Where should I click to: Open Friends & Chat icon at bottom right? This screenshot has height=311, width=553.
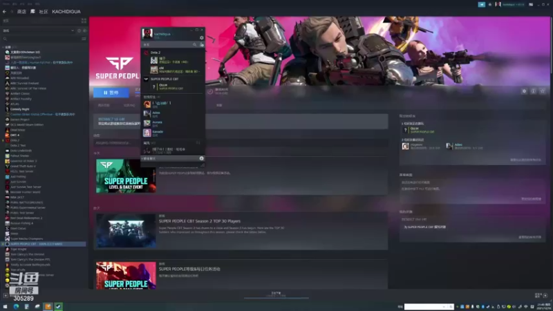(545, 296)
